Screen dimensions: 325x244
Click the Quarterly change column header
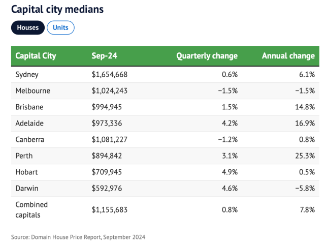[207, 56]
